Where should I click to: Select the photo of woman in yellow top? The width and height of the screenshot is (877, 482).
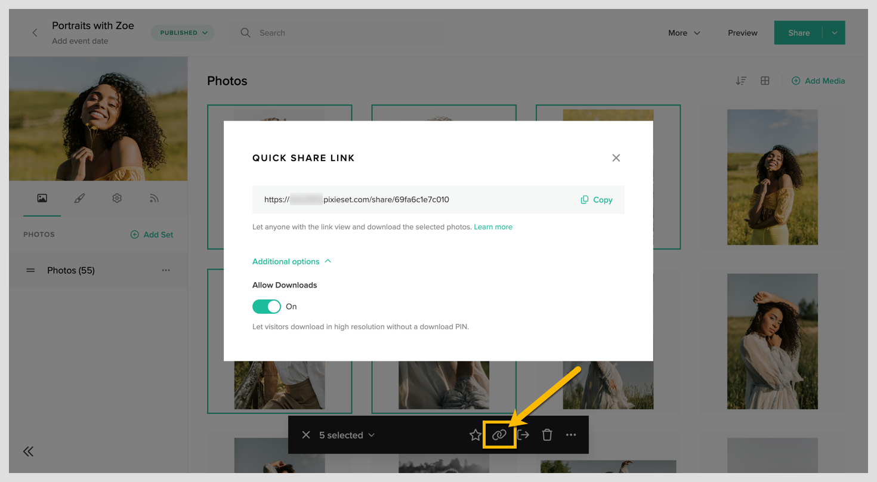point(773,177)
